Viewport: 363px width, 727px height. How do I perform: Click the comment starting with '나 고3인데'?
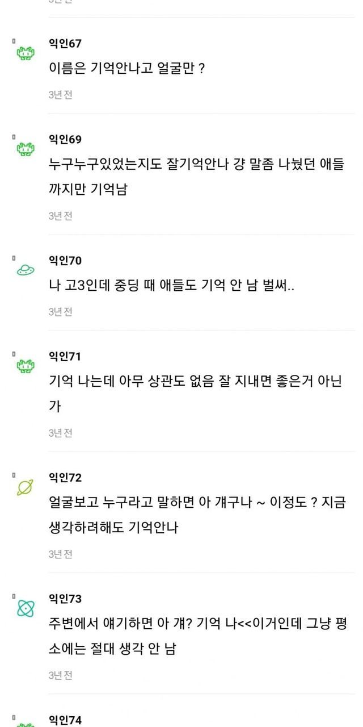172,286
